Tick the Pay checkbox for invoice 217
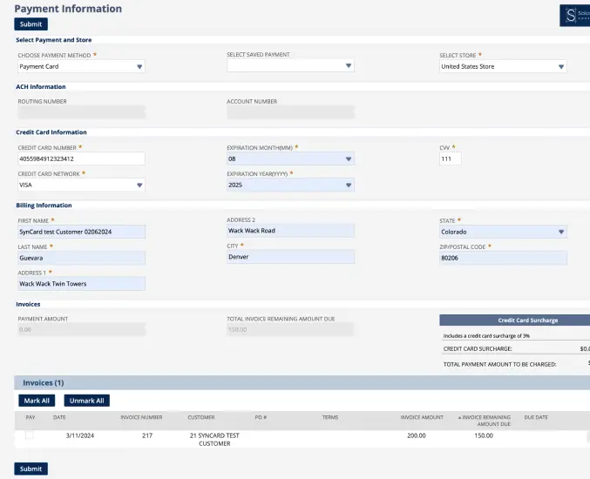The width and height of the screenshot is (590, 479). pyautogui.click(x=30, y=435)
